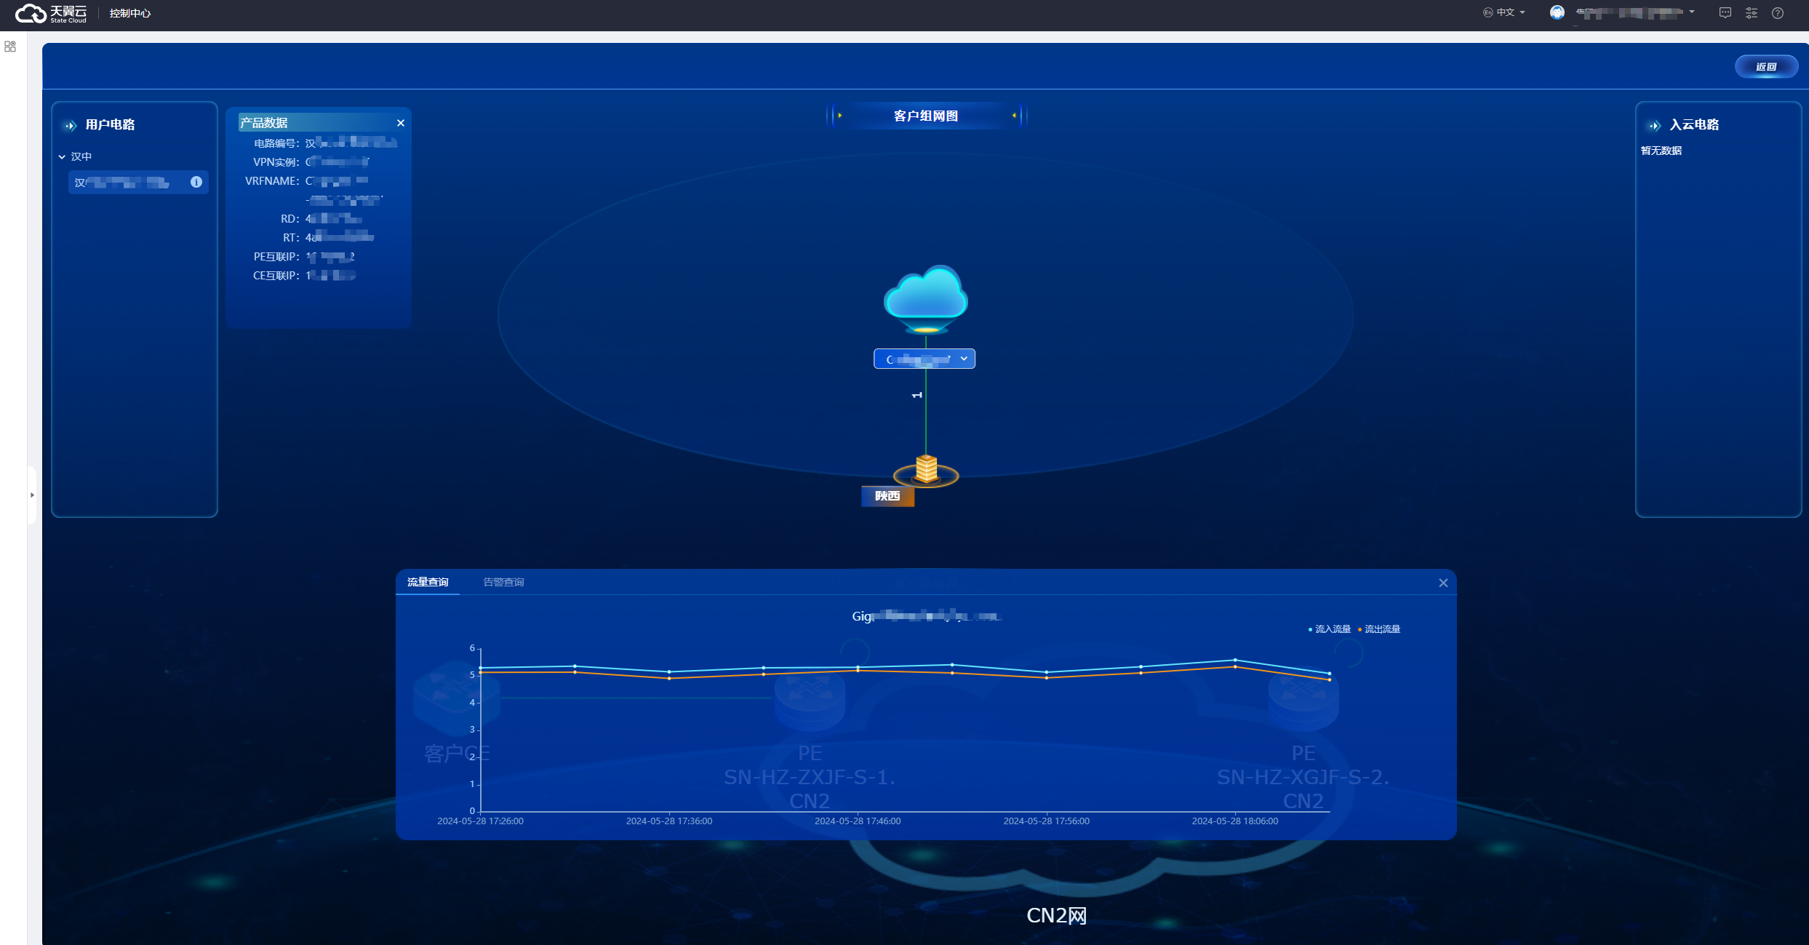Click the 用户电路 panel arrow icon
The width and height of the screenshot is (1809, 945).
point(70,125)
